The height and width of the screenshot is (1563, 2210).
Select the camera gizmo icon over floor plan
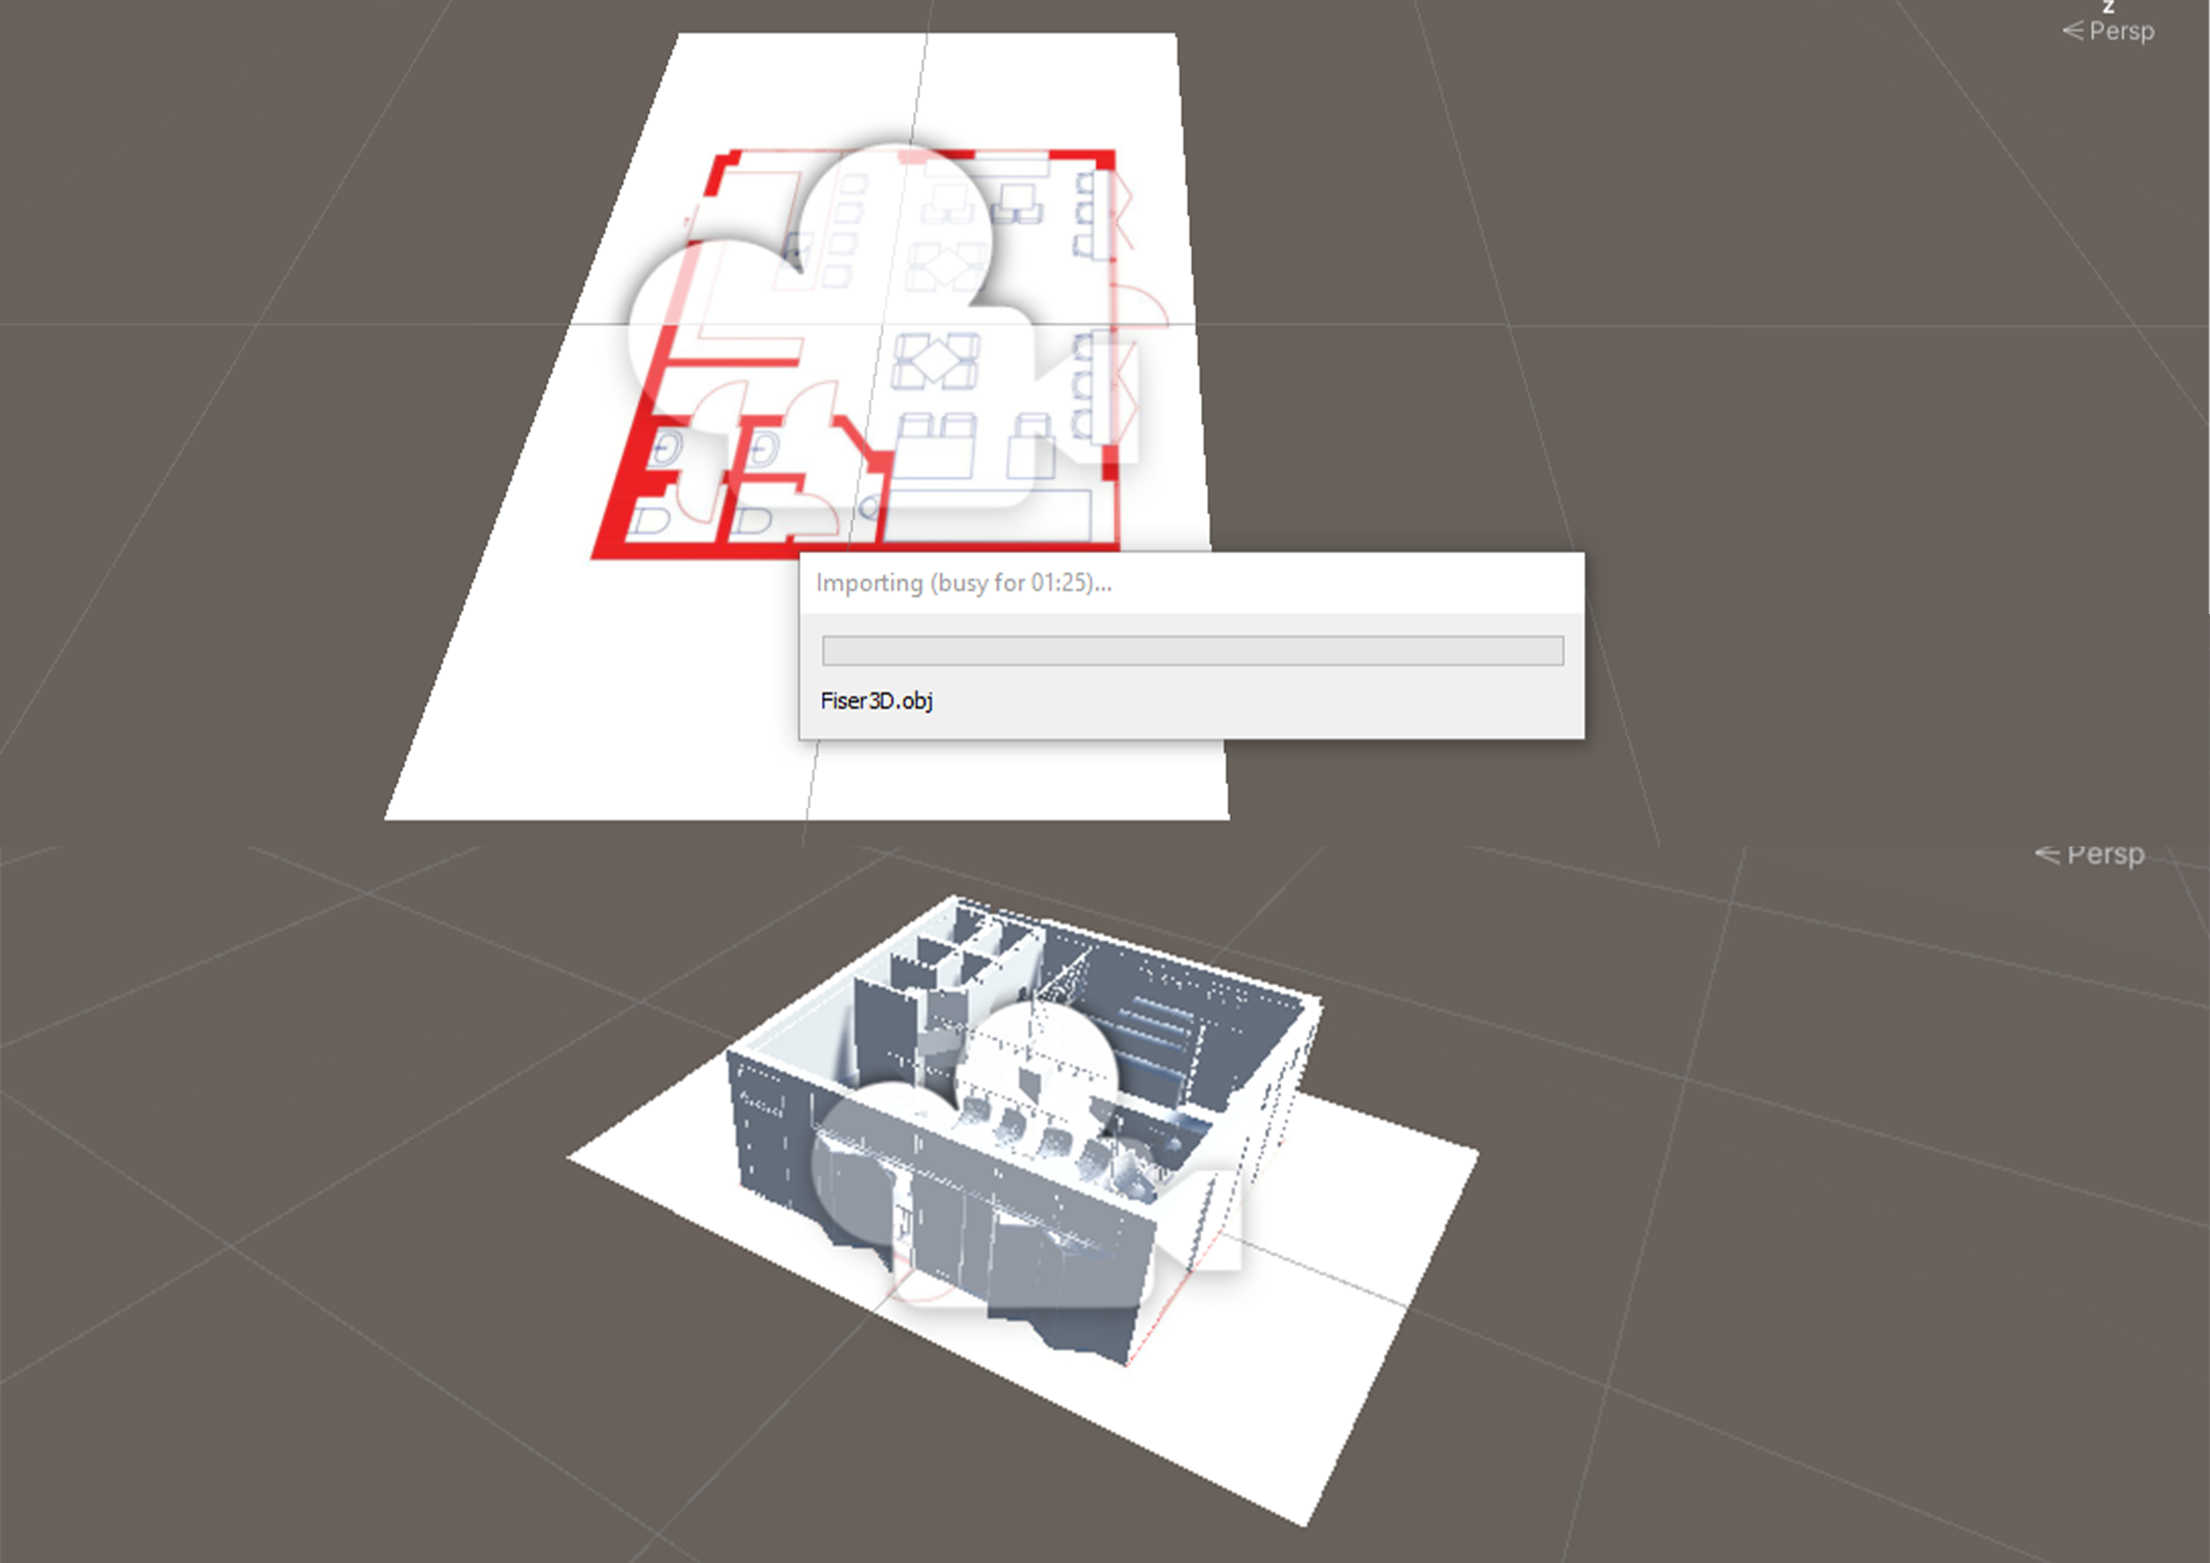coord(884,325)
